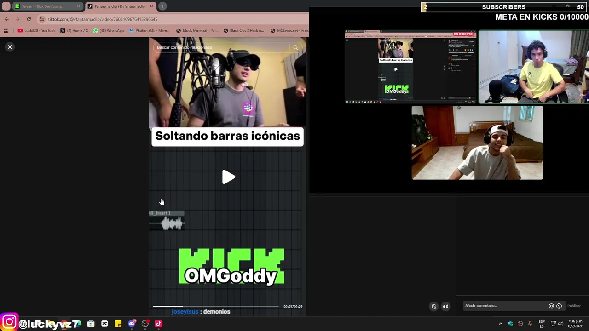Viewport: 589px width, 331px height.
Task: Click the floating player icon beside volume
Action: click(433, 306)
